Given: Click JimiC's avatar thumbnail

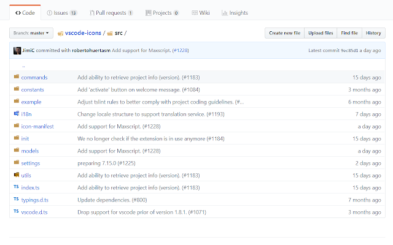Looking at the screenshot, I should 17,50.
